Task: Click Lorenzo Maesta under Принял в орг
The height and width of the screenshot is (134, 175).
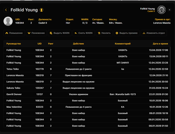Action: pos(162,23)
